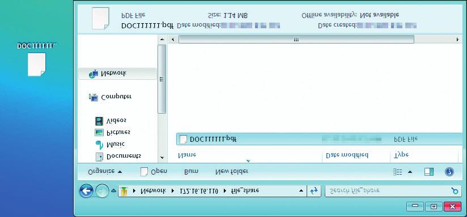The width and height of the screenshot is (467, 217).
Task: Click the Network icon in navigation pane
Action: point(94,74)
